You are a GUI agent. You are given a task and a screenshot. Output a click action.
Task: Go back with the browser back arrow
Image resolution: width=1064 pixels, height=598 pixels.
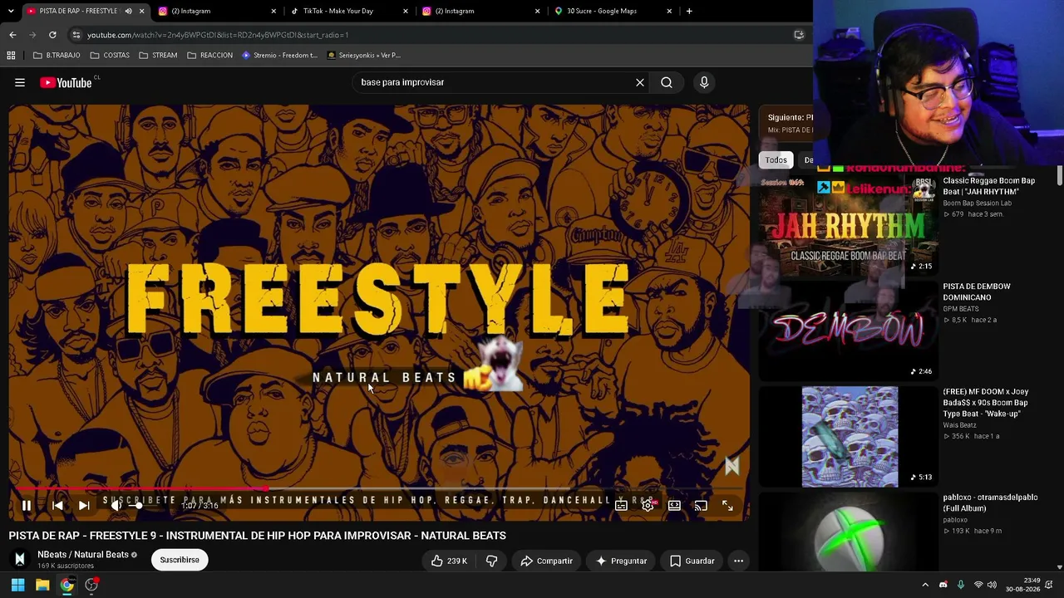click(x=12, y=35)
